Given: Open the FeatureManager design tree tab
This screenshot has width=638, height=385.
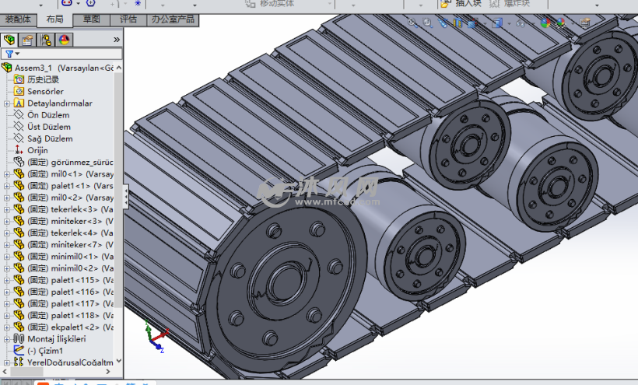Looking at the screenshot, I should [10, 39].
